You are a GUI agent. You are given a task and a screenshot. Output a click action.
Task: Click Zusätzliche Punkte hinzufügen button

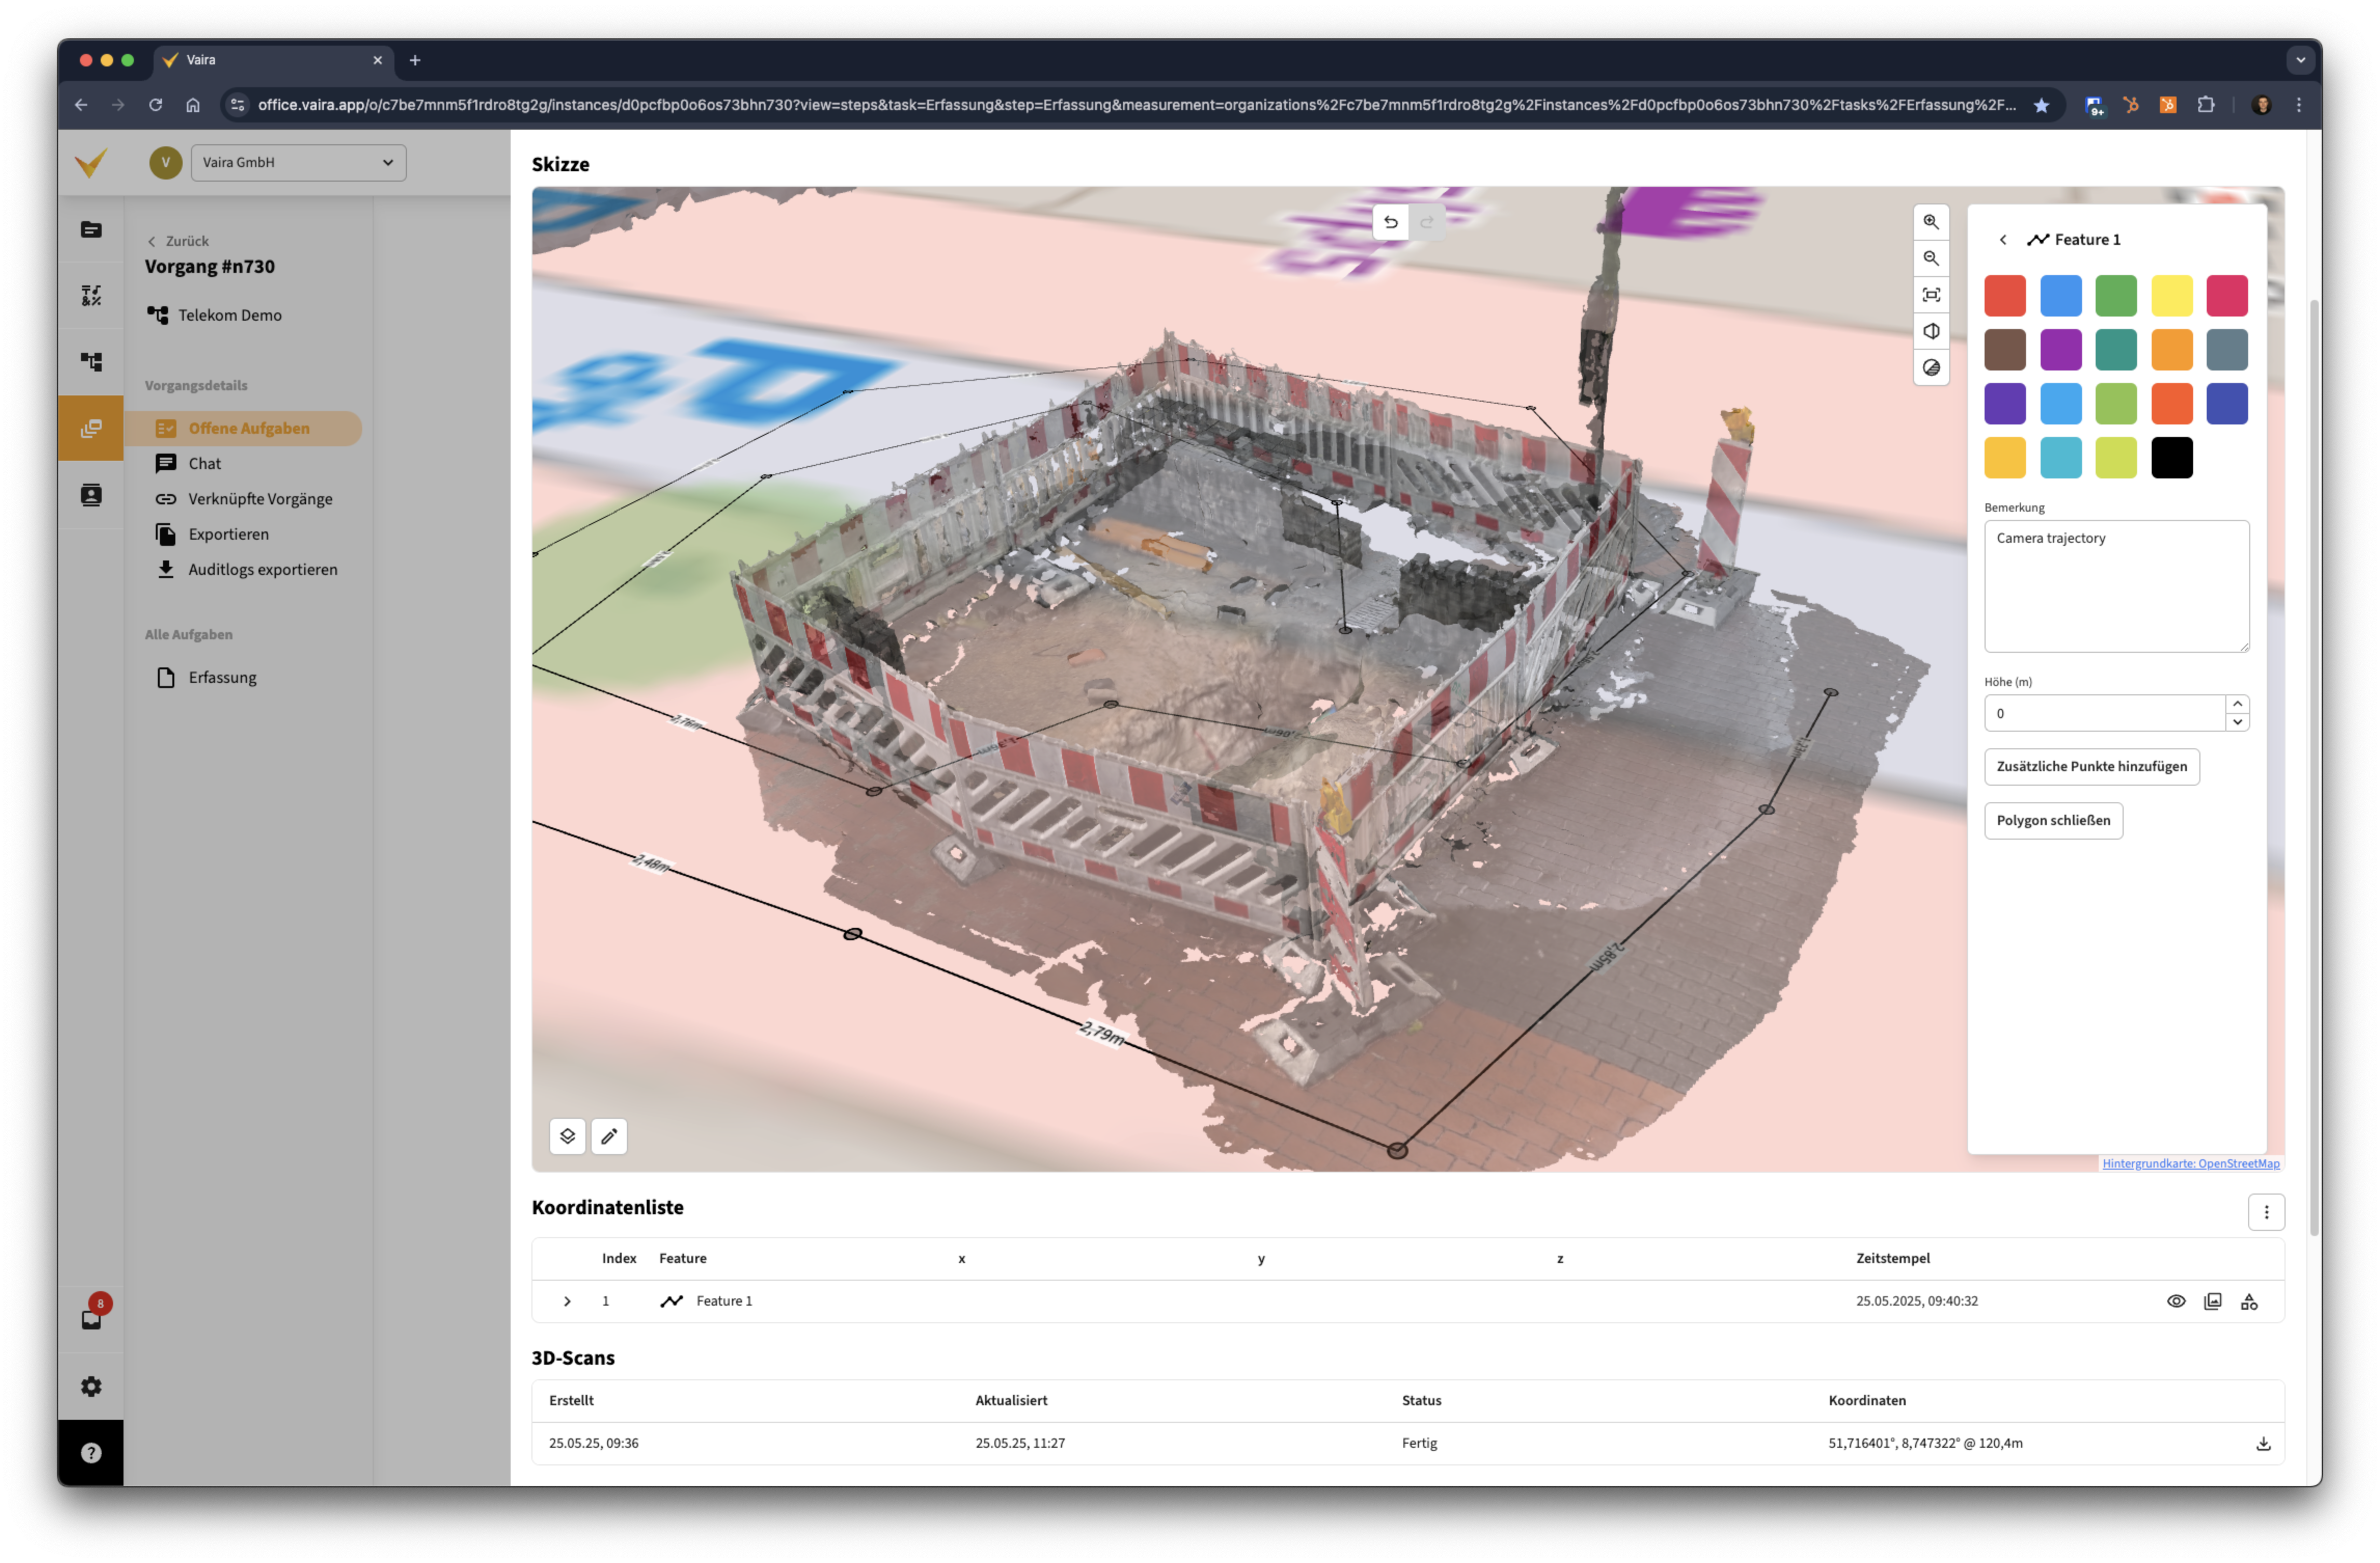click(x=2091, y=766)
